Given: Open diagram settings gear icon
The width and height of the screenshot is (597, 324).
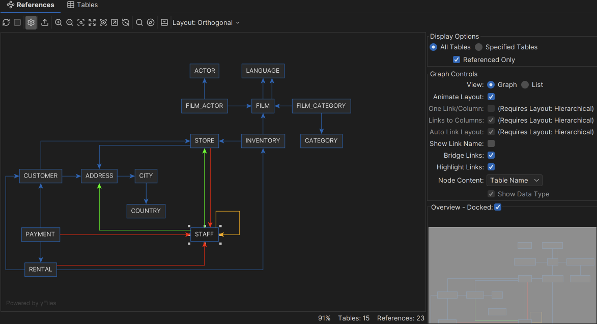Looking at the screenshot, I should click(x=31, y=22).
